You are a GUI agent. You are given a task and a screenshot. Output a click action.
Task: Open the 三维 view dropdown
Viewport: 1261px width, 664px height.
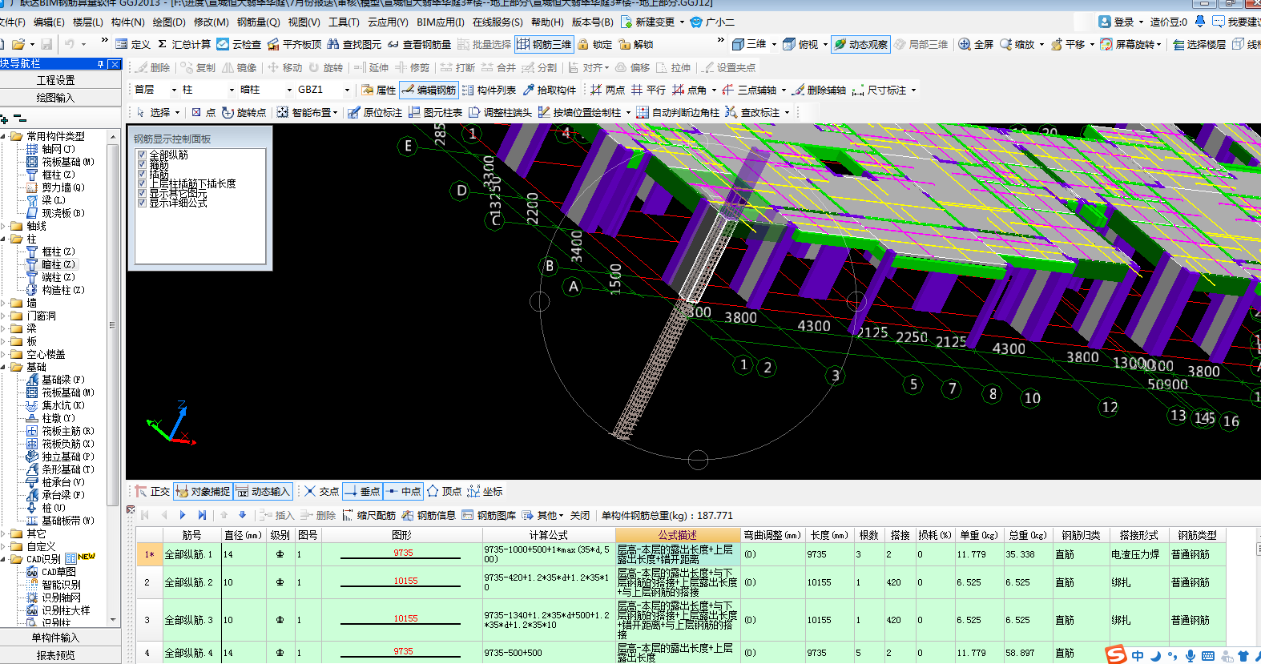tap(774, 45)
